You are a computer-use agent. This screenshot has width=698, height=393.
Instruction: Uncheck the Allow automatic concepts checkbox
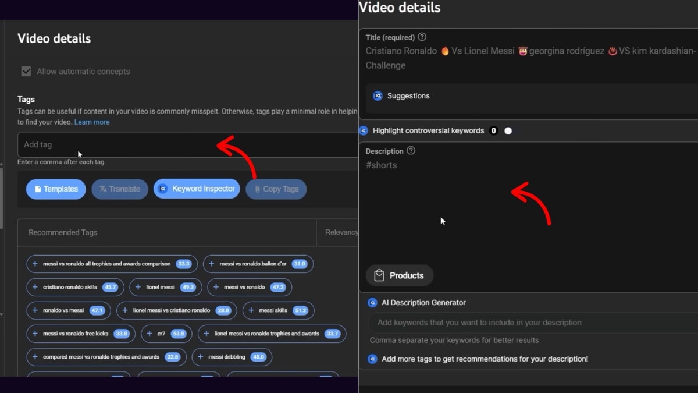[x=26, y=71]
